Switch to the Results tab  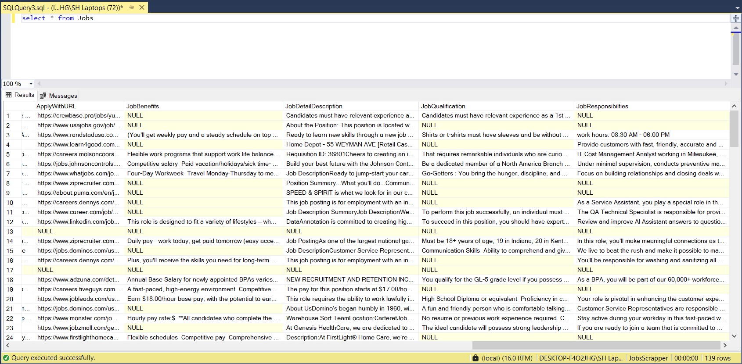20,95
